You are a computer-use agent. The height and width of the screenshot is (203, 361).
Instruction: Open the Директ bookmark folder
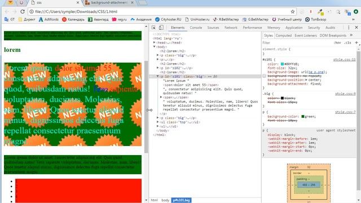pos(27,20)
